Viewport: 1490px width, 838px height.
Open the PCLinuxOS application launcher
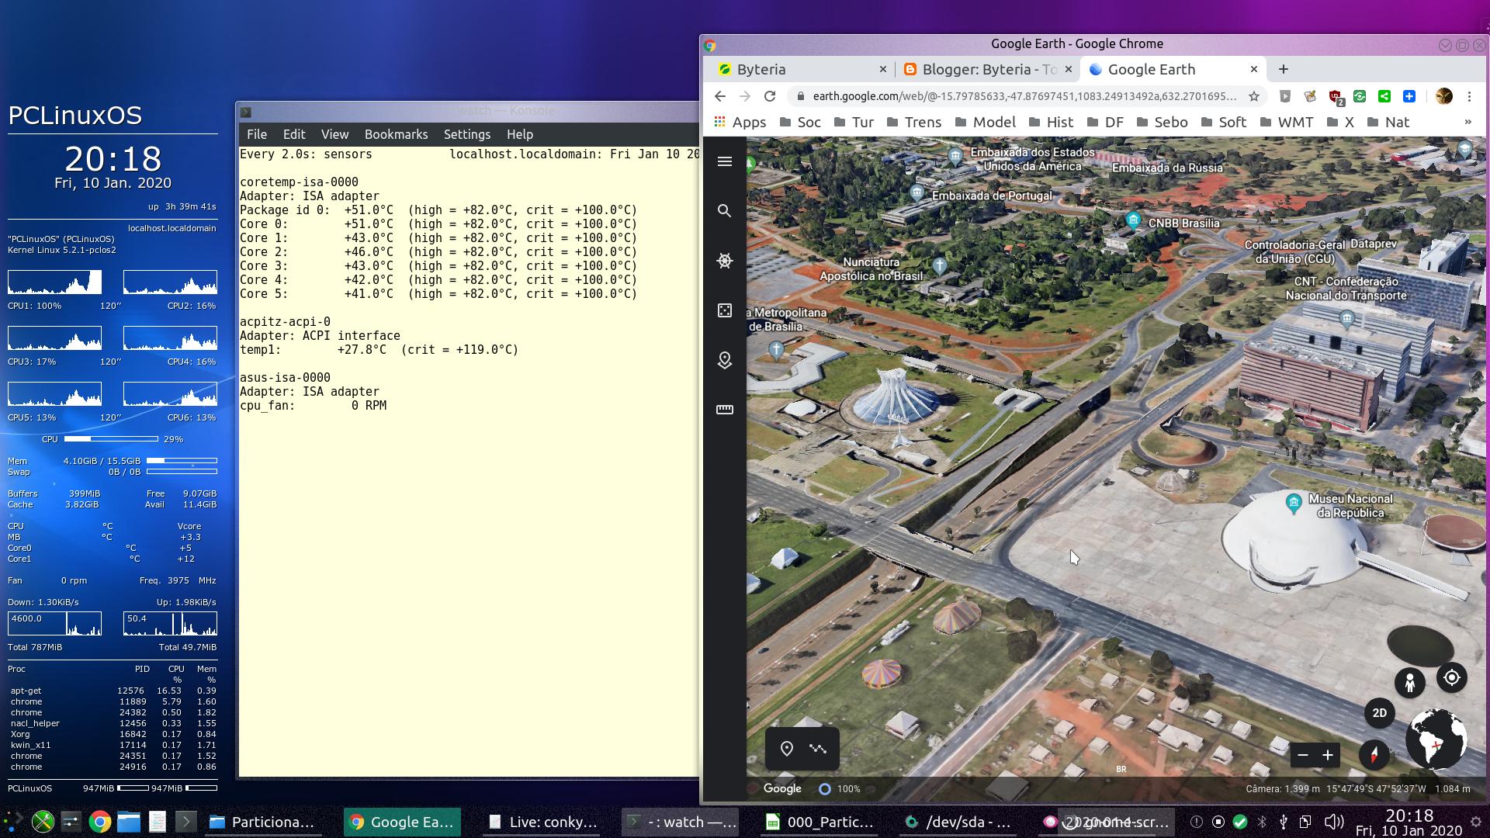click(12, 822)
